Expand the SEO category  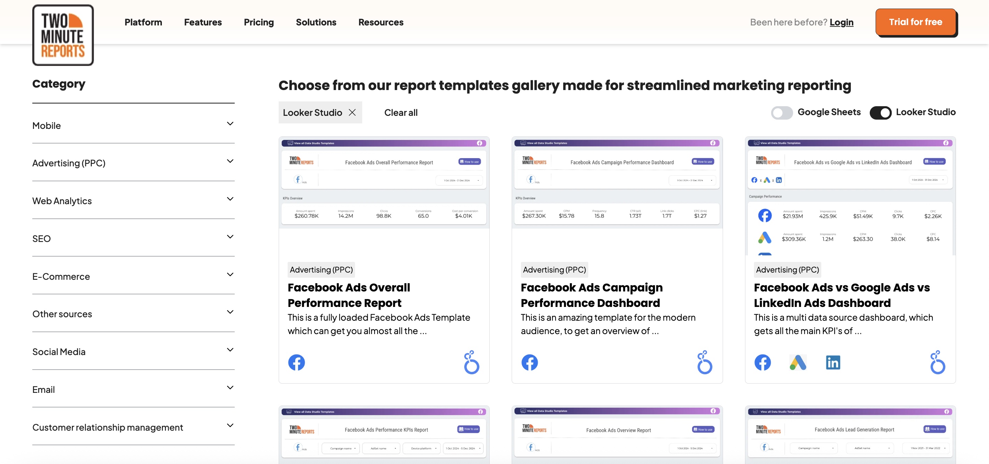click(x=133, y=238)
